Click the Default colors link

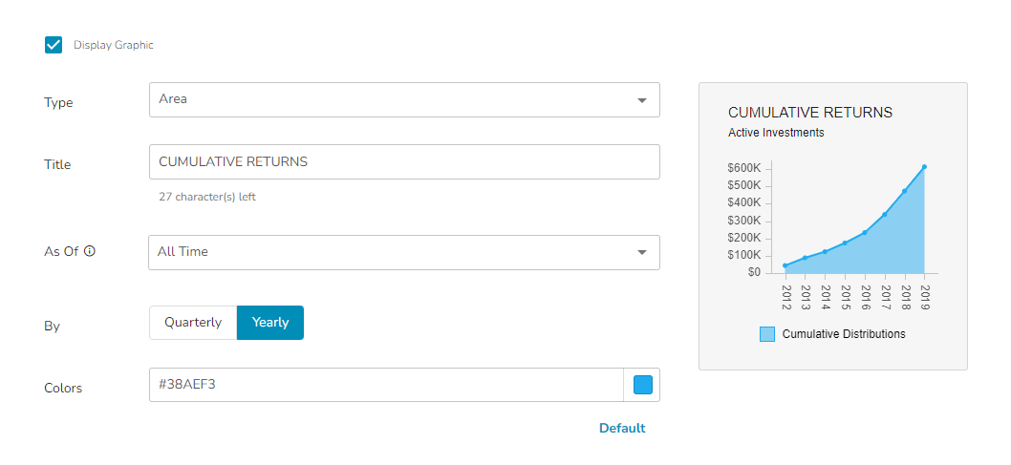click(622, 428)
